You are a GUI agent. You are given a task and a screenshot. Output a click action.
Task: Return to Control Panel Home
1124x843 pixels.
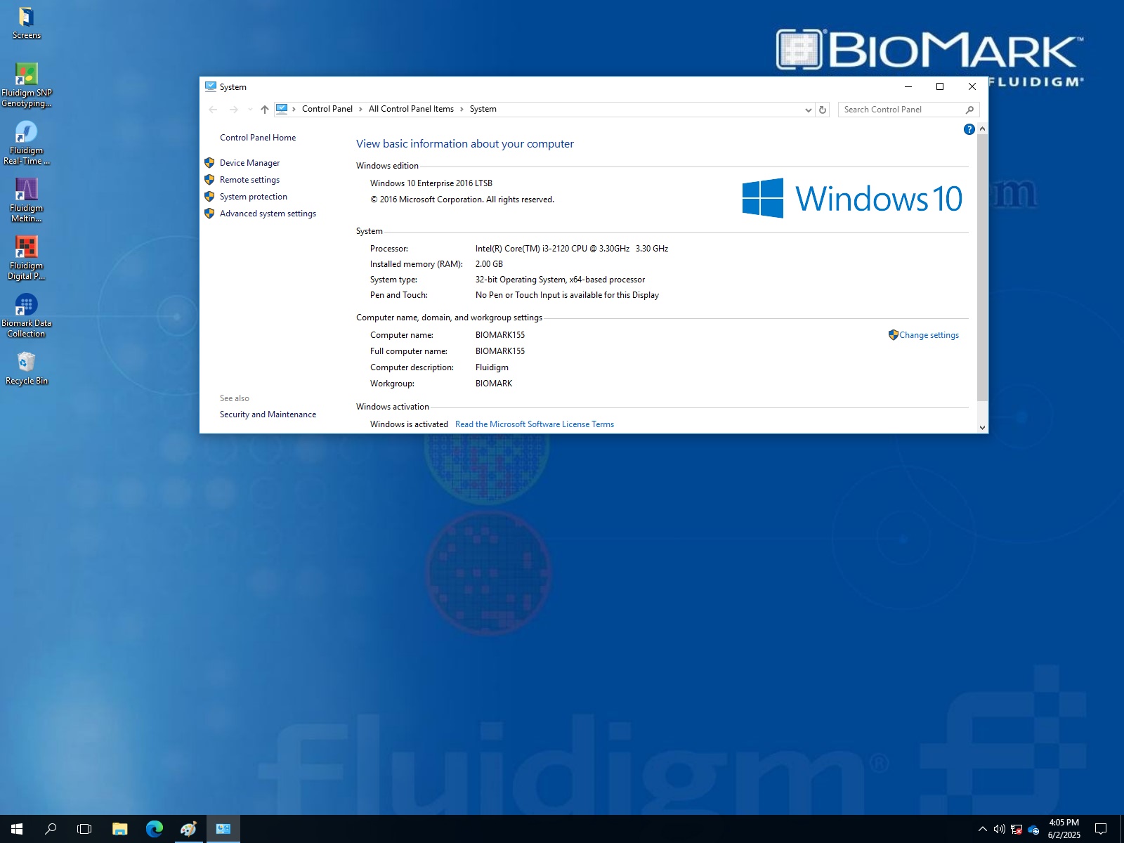257,137
